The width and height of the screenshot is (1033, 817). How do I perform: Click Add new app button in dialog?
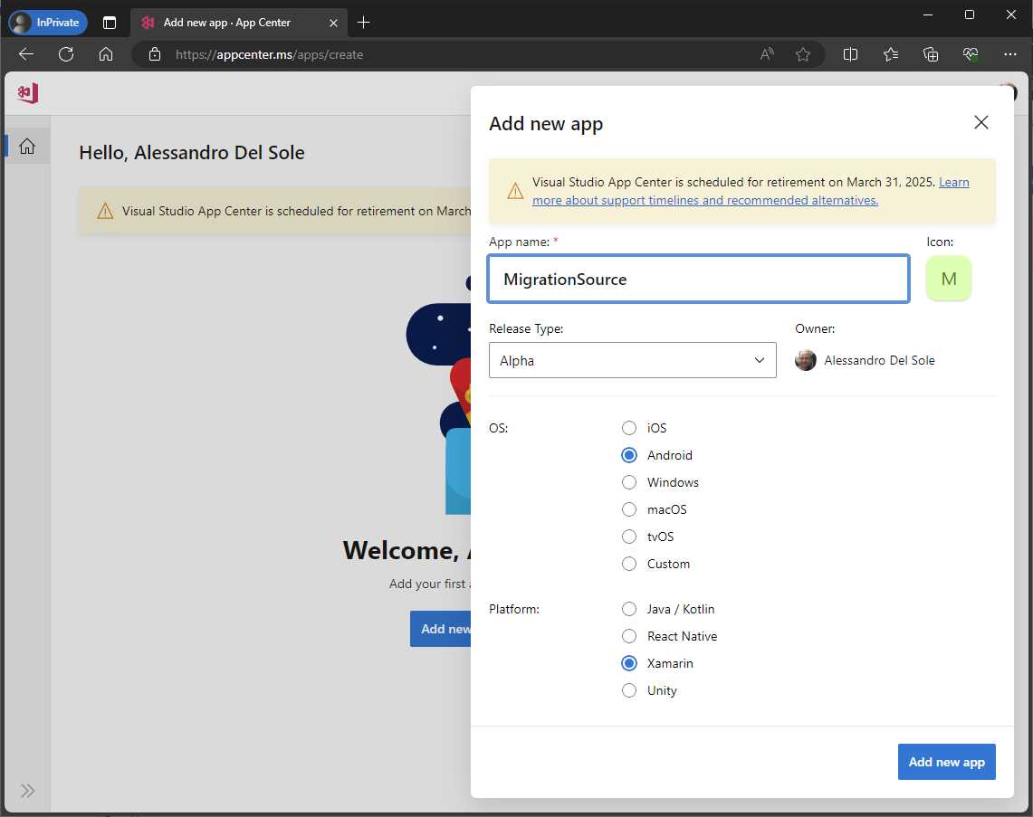click(x=946, y=762)
